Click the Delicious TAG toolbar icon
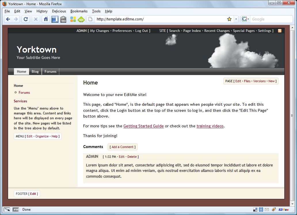297x215 pixels. pos(63,19)
